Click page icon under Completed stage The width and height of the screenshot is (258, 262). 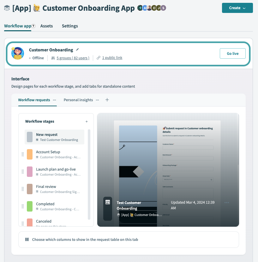click(37, 209)
